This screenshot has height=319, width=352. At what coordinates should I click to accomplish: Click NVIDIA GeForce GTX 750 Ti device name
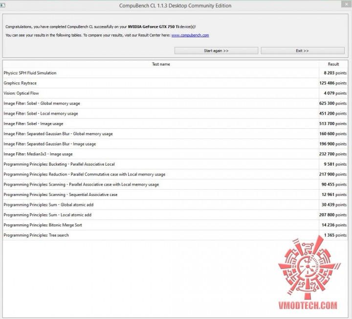click(x=154, y=26)
